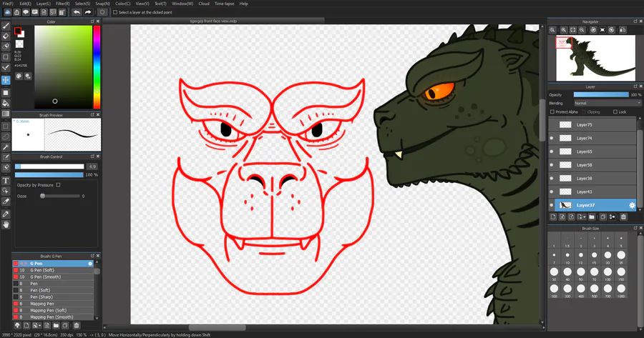
Task: Hide Layer38 visibility dot
Action: coord(552,179)
